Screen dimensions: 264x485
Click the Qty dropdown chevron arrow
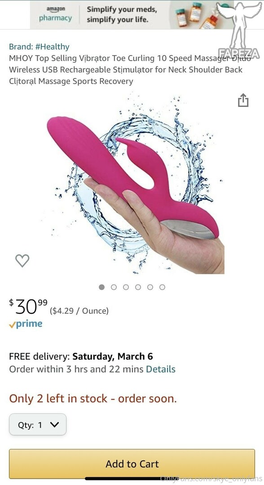pos(54,425)
